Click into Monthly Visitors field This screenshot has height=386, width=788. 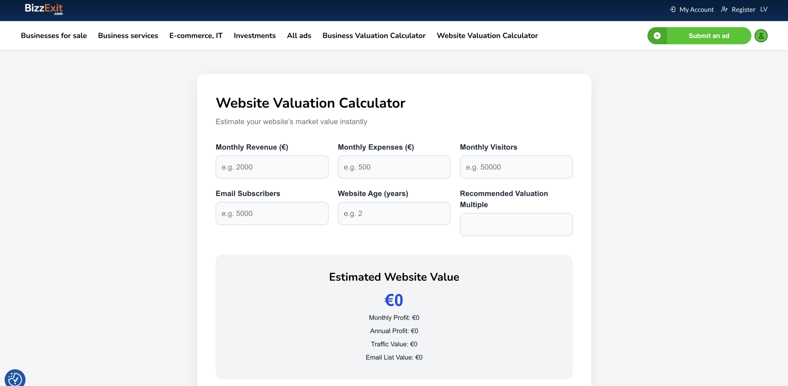(x=516, y=167)
